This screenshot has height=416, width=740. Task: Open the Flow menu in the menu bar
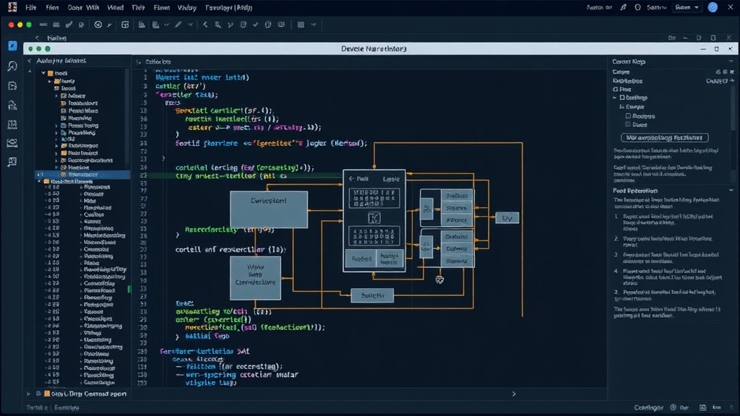[x=161, y=7]
